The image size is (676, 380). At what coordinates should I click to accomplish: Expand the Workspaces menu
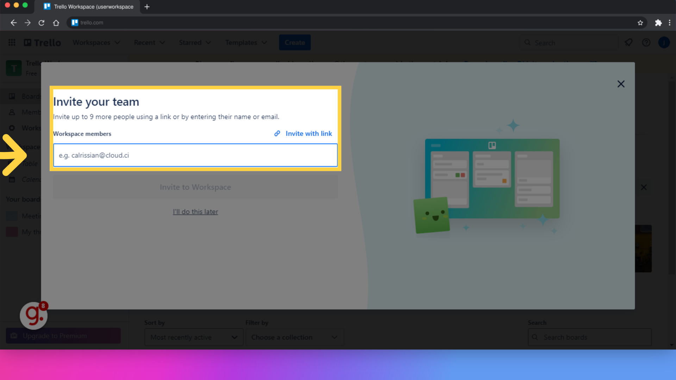pyautogui.click(x=96, y=43)
